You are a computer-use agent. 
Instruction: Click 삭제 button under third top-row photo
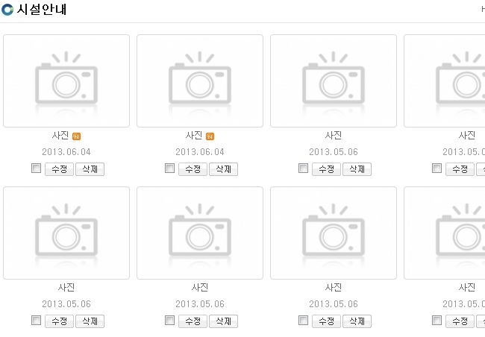[x=357, y=169]
